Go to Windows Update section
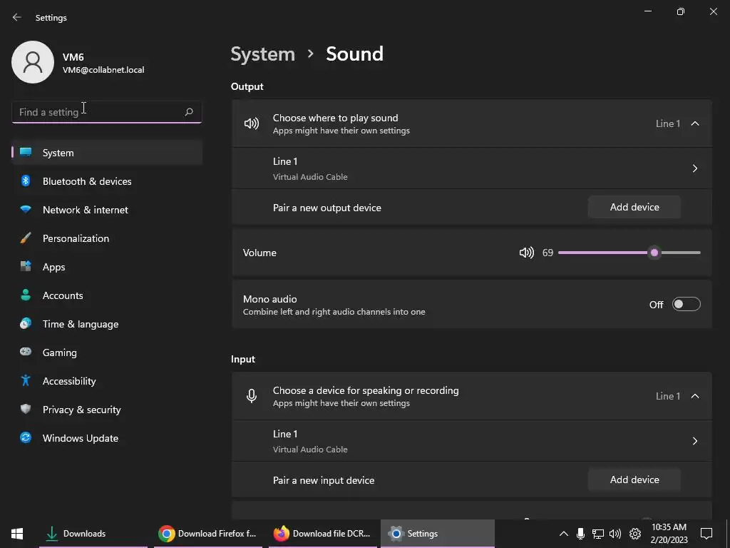Image resolution: width=730 pixels, height=548 pixels. pyautogui.click(x=81, y=438)
